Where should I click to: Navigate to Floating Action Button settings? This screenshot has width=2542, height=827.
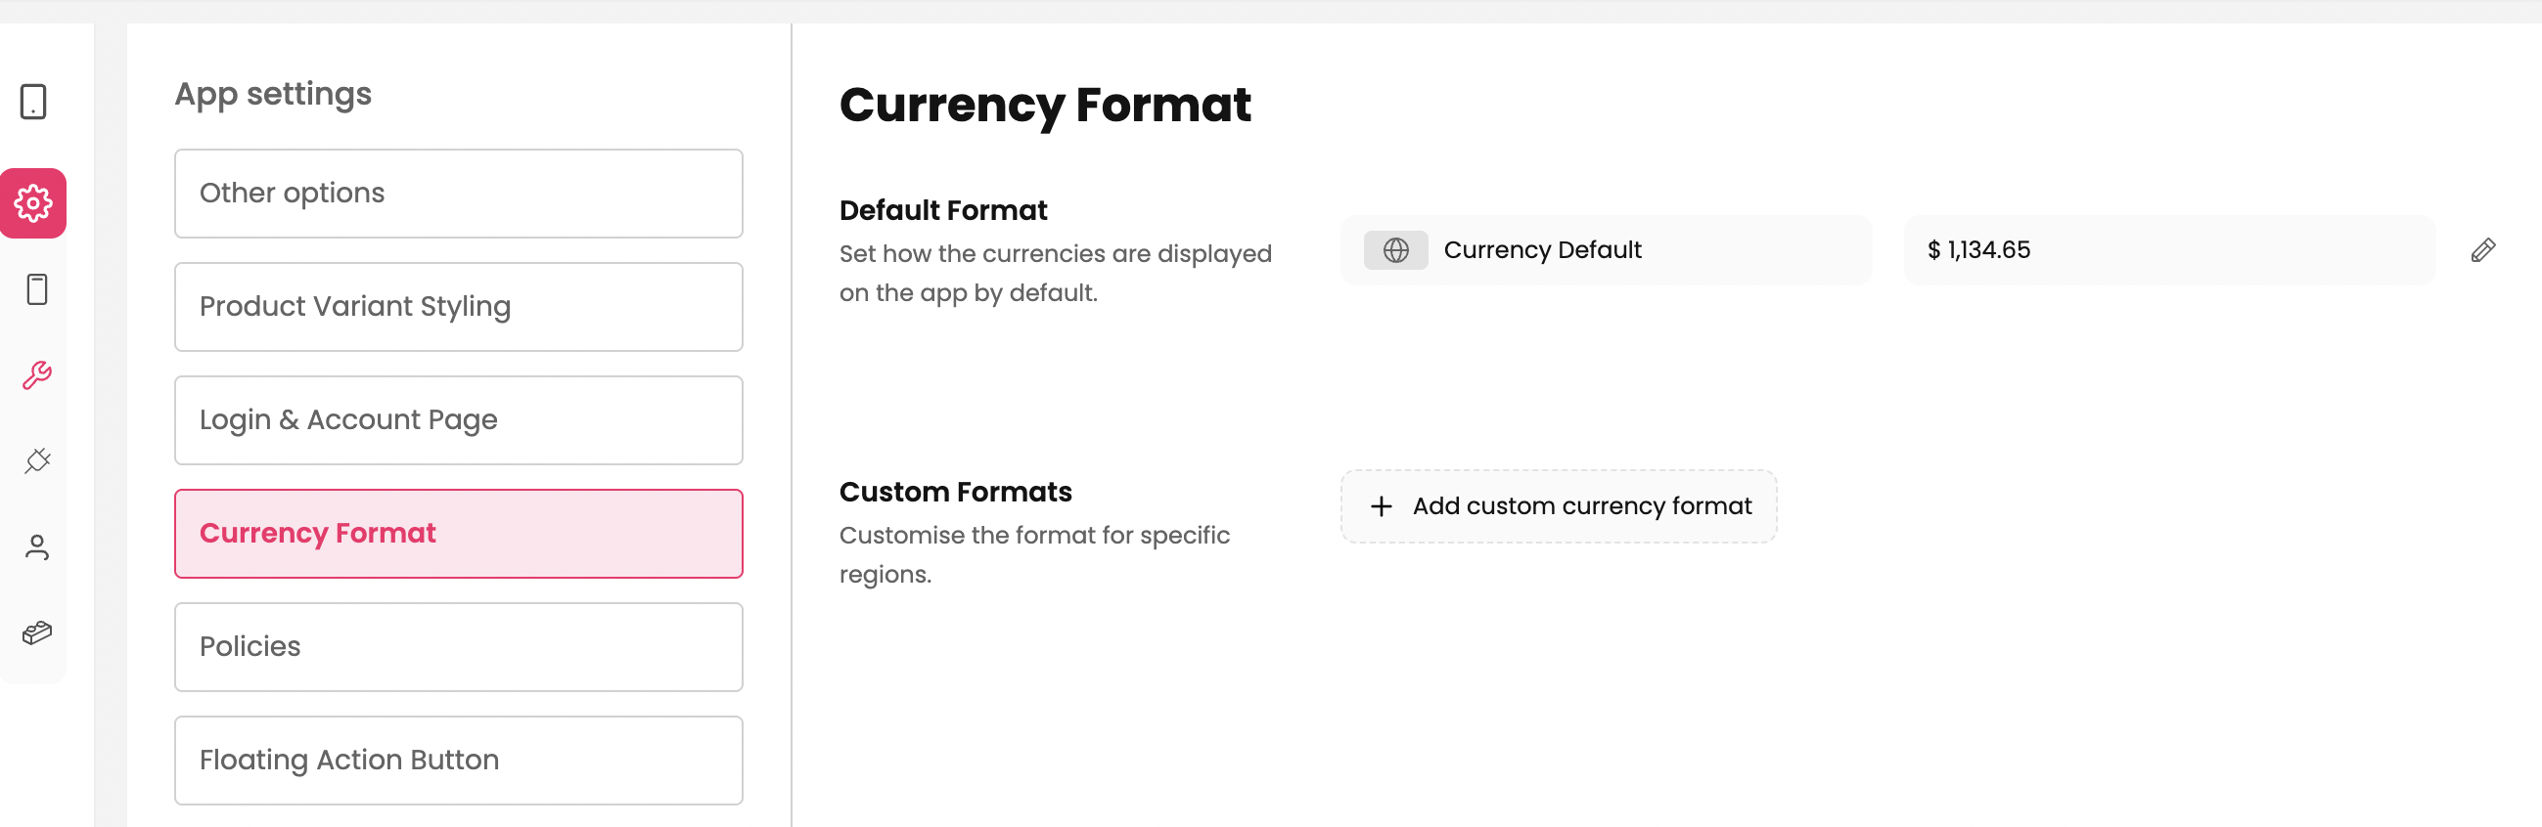point(458,760)
